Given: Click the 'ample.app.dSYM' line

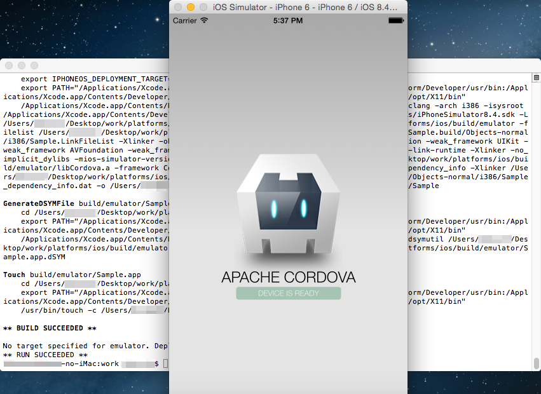Looking at the screenshot, I should point(34,257).
